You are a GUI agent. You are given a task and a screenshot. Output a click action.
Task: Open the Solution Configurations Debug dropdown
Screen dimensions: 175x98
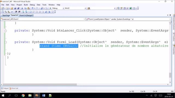pyautogui.click(x=63, y=8)
